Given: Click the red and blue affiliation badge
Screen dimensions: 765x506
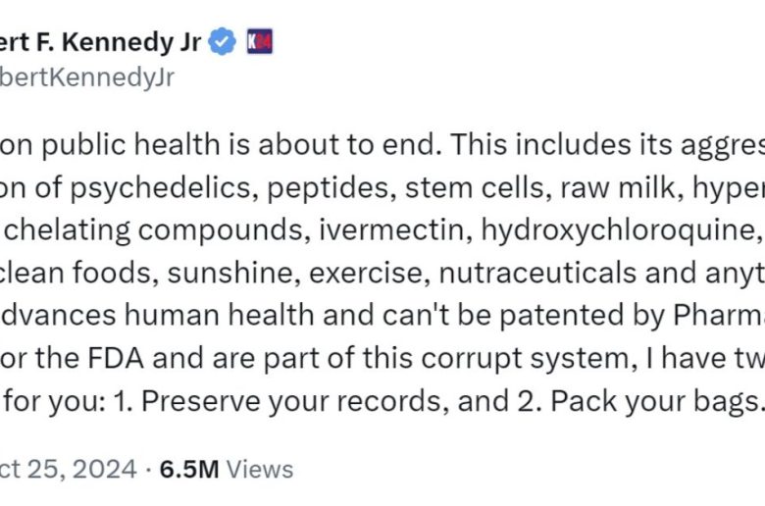Looking at the screenshot, I should 258,42.
